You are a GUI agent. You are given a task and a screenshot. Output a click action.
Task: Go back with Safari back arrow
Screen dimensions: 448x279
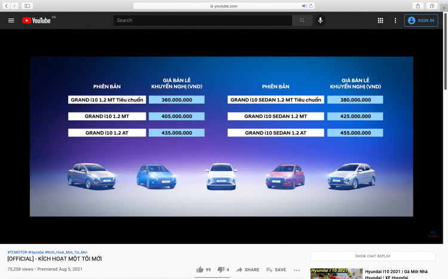[7, 6]
